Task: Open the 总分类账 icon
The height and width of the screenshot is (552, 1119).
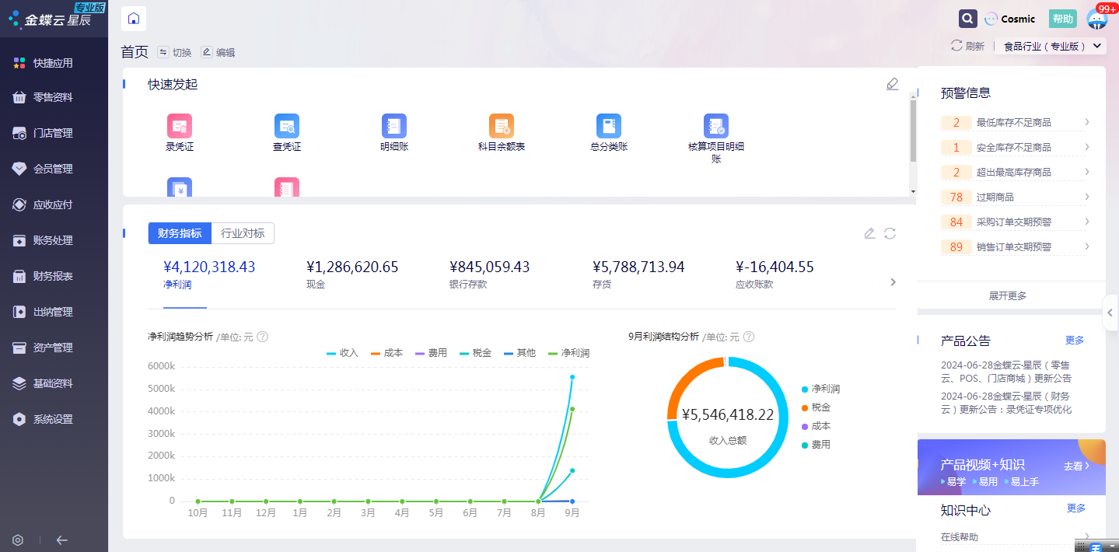Action: pyautogui.click(x=609, y=126)
